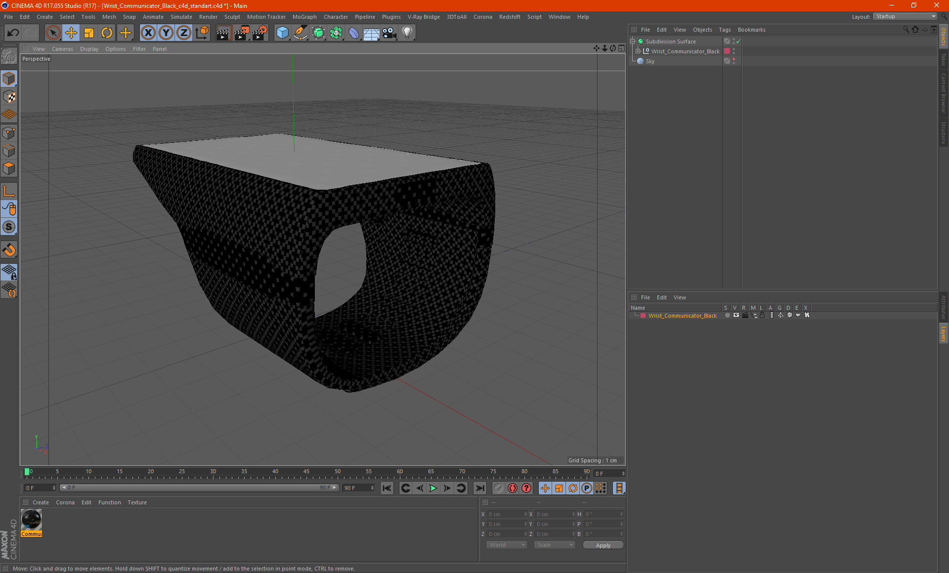
Task: Click the Apply button
Action: coord(603,545)
